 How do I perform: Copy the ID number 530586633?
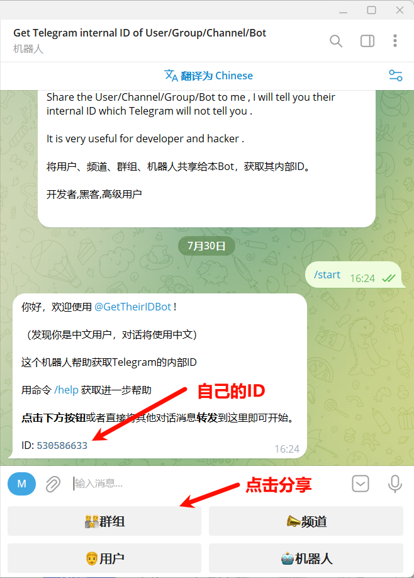62,445
